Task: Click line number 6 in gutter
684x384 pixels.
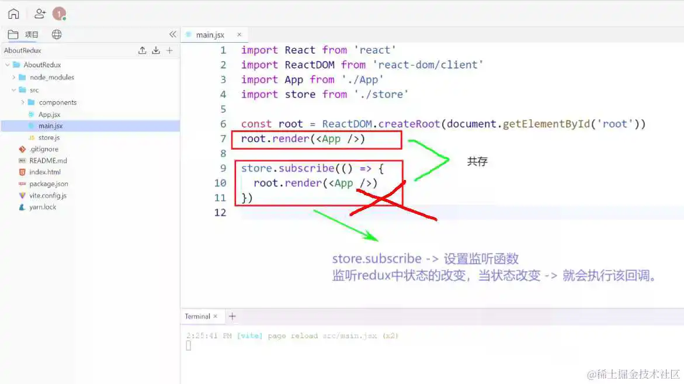Action: coord(223,124)
